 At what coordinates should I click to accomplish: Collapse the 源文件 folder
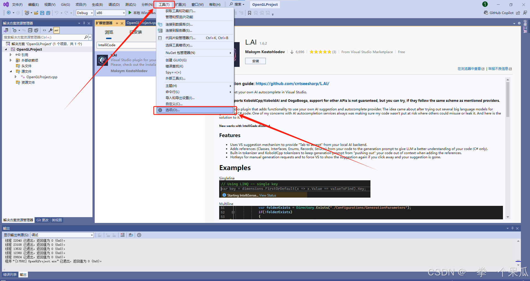coord(11,71)
